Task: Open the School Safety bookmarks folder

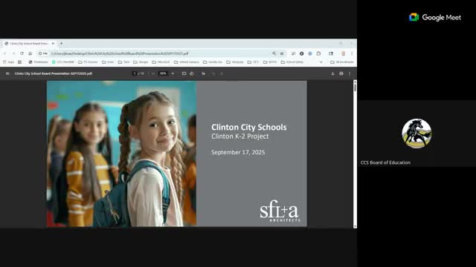Action: tap(292, 62)
